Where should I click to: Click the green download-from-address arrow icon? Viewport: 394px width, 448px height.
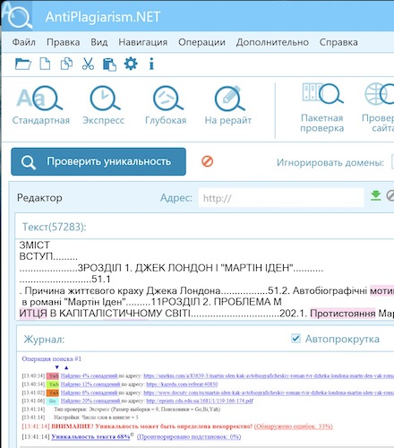[x=375, y=195]
